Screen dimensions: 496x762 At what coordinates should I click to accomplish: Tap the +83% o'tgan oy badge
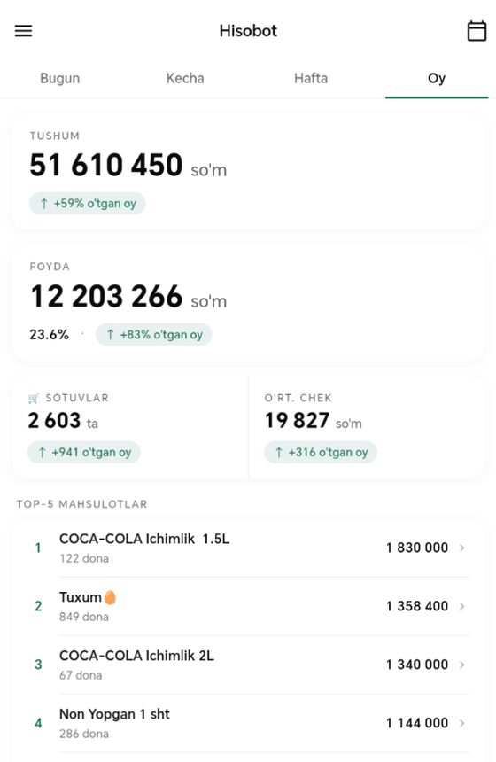153,334
